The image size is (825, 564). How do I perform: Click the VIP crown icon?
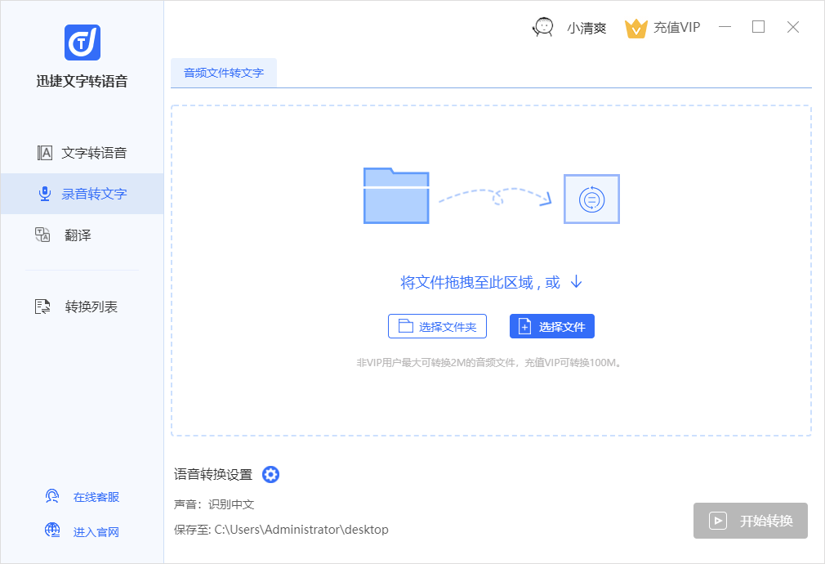point(635,29)
